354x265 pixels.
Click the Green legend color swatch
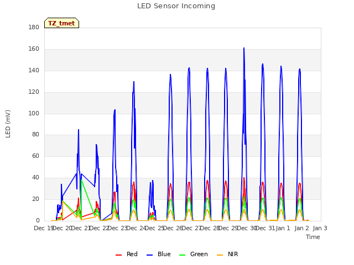click(183, 255)
